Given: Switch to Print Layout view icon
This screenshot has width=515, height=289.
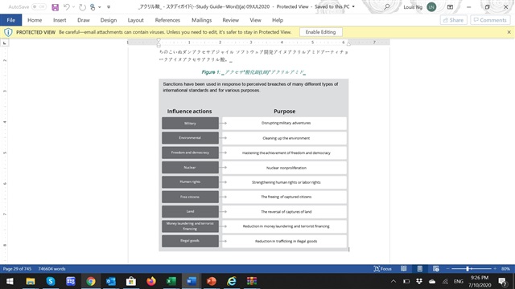Looking at the screenshot, I should coord(420,269).
